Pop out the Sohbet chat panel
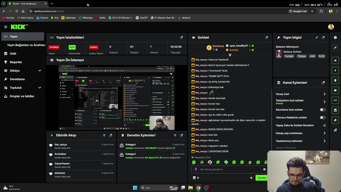Screen dimensions: 341x192 pyautogui.click(x=266, y=38)
